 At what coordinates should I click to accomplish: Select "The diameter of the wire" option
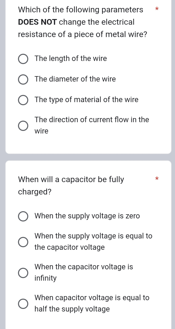coord(23,79)
